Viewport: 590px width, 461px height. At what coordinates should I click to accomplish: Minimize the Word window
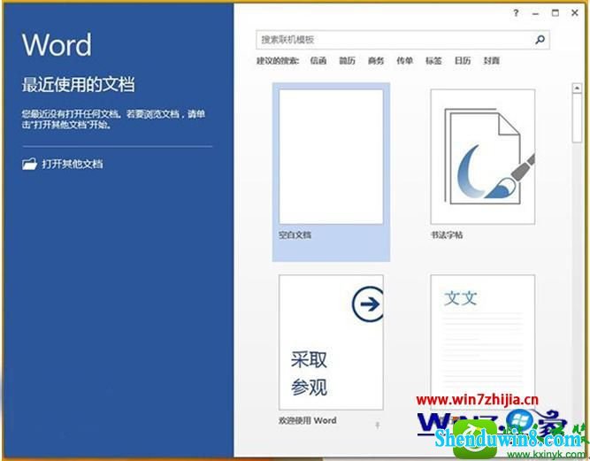tap(535, 13)
